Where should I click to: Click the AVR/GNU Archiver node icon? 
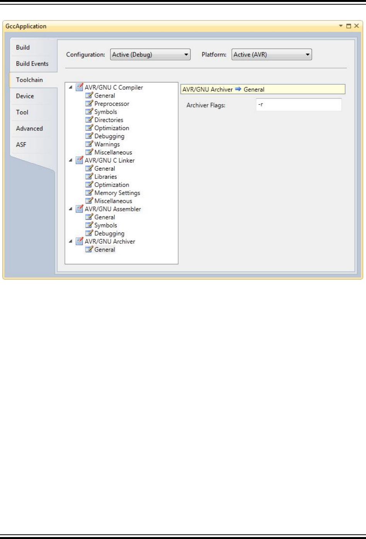pos(80,241)
